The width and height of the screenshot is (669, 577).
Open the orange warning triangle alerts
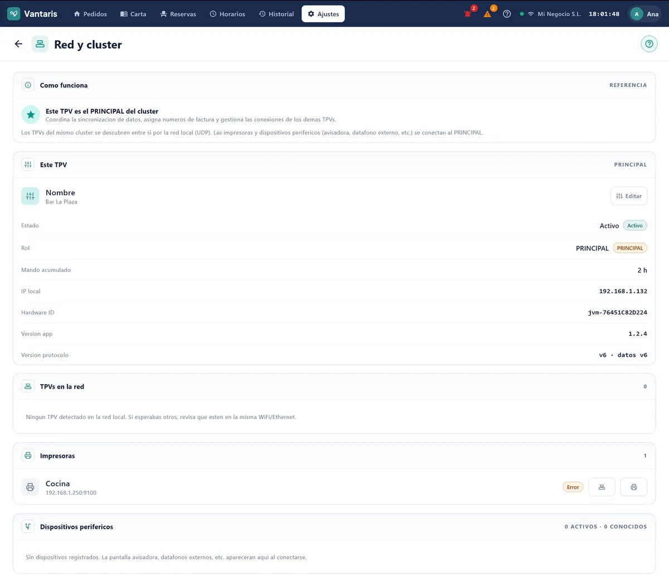pos(487,14)
